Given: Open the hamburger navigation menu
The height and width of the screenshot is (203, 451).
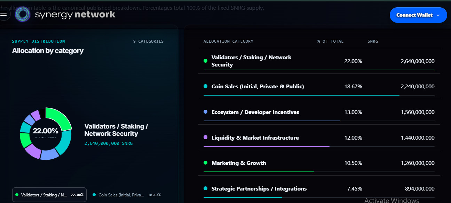Looking at the screenshot, I should [4, 14].
